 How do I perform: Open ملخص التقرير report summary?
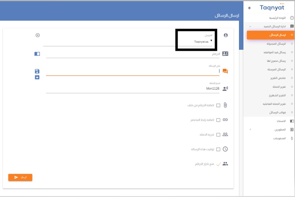[x=278, y=78]
